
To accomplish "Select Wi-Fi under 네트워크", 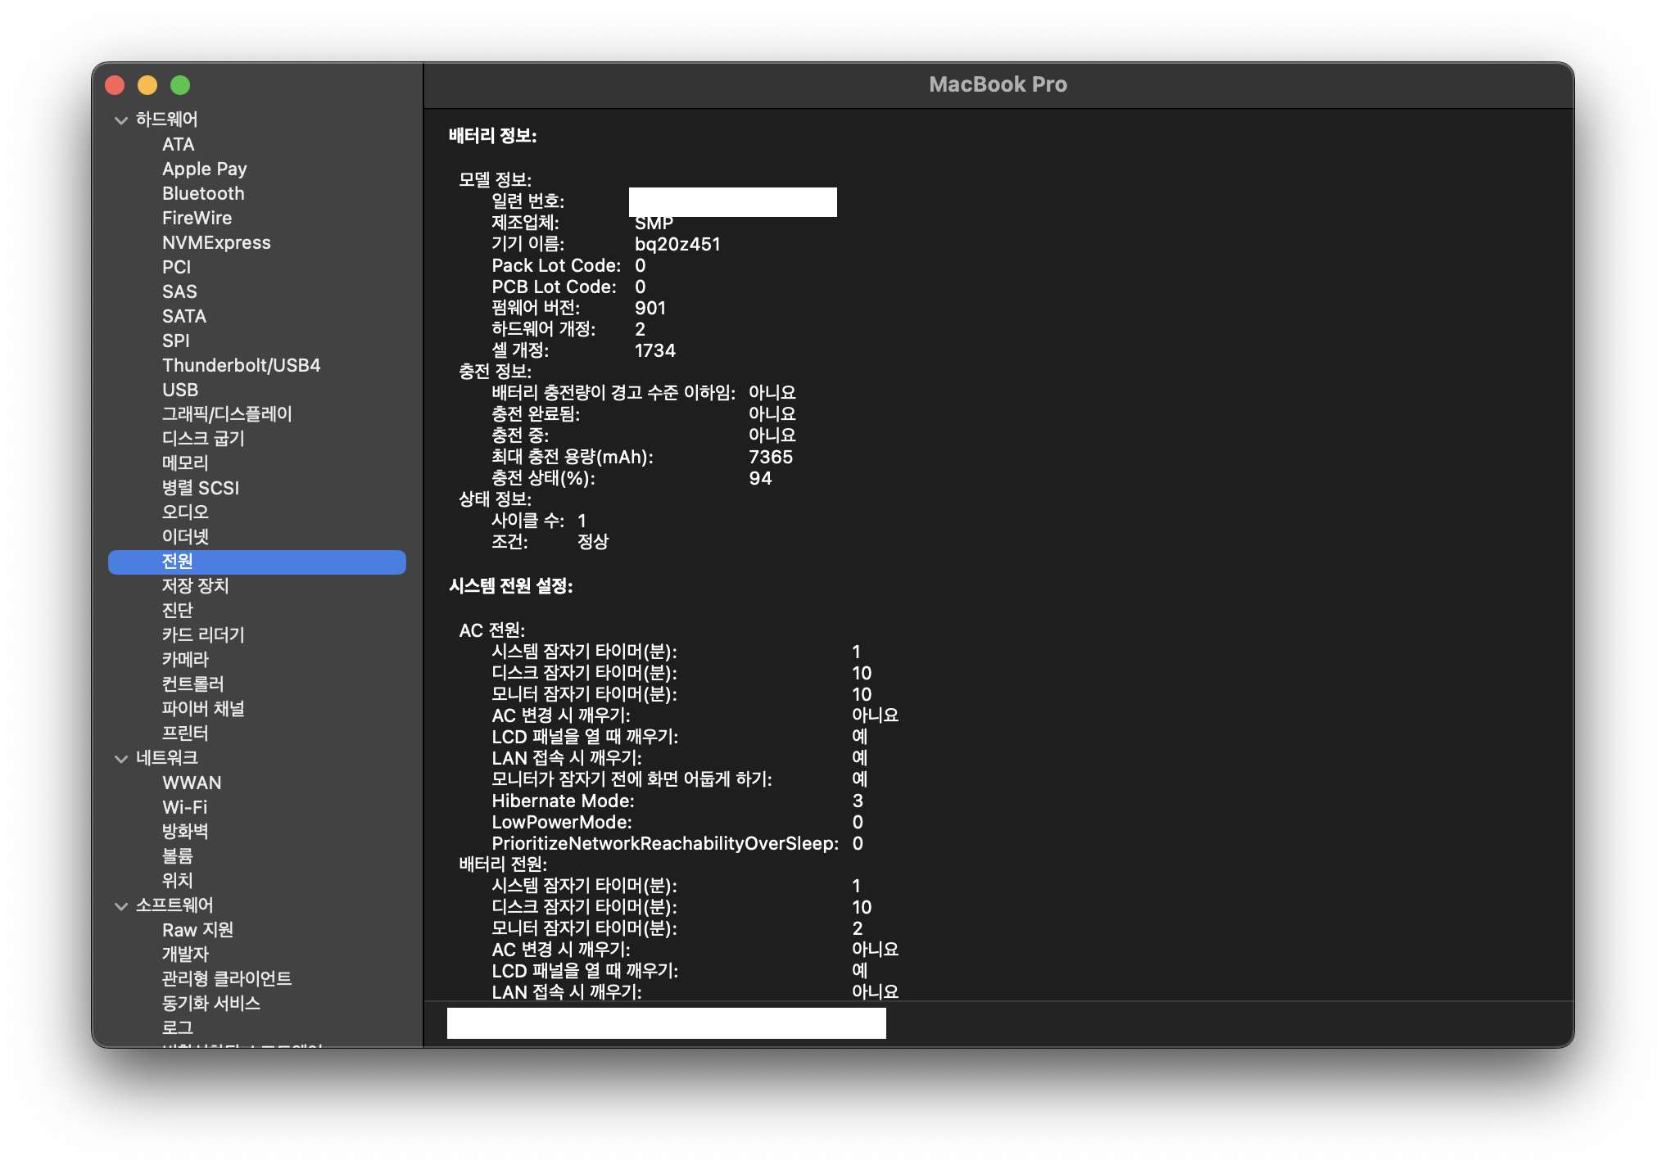I will 185,807.
